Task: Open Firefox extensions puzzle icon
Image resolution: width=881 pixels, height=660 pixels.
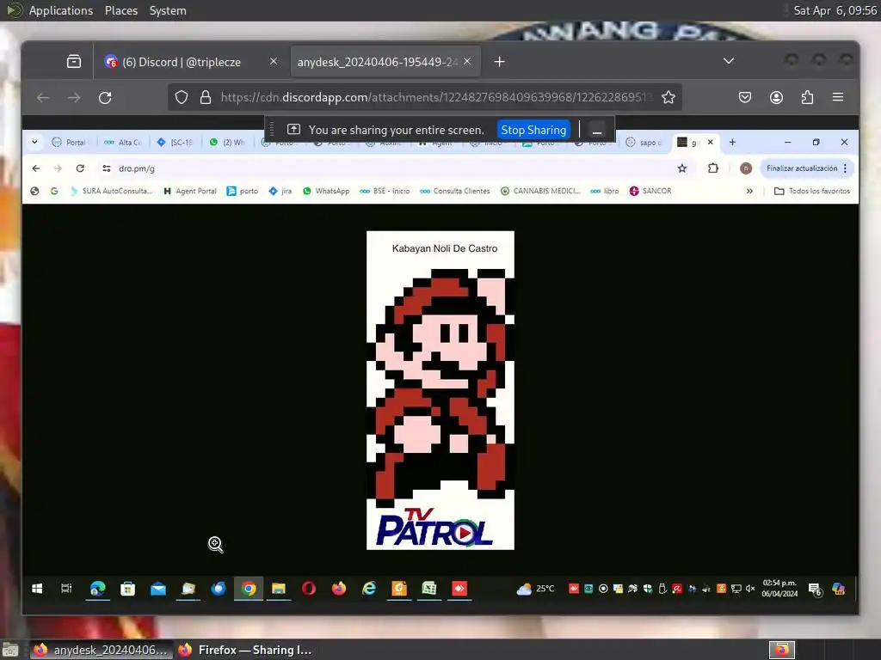Action: (807, 98)
